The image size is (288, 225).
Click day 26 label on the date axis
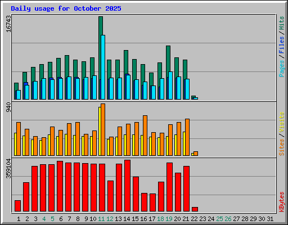[228, 219]
